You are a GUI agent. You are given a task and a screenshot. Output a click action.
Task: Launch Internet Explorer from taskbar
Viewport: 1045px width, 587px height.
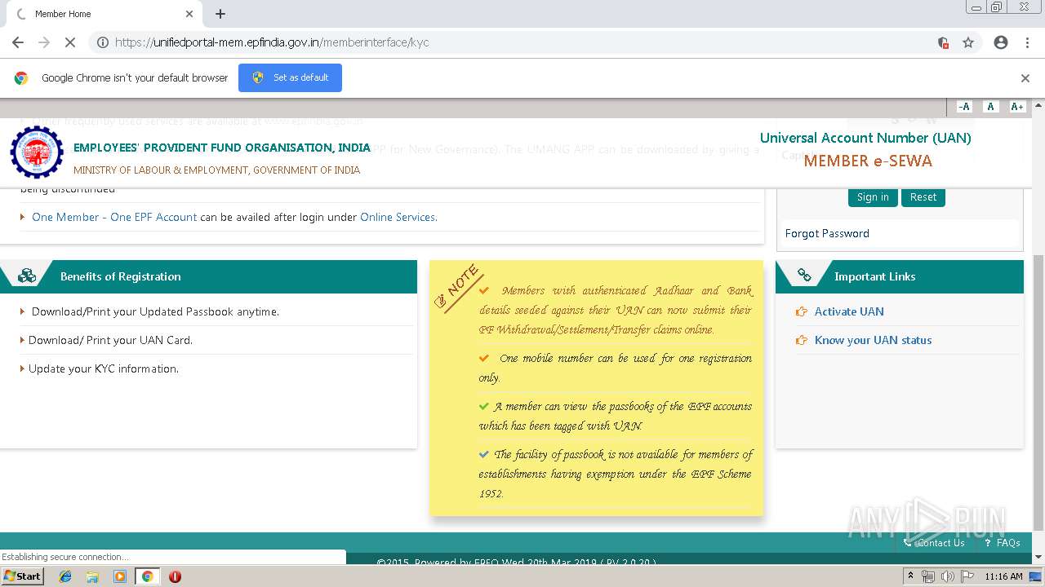pos(65,576)
